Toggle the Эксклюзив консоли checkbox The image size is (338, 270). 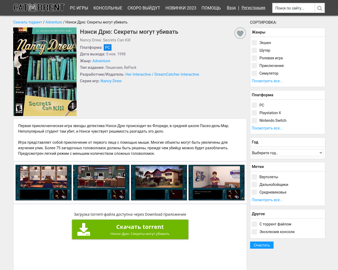(254, 232)
